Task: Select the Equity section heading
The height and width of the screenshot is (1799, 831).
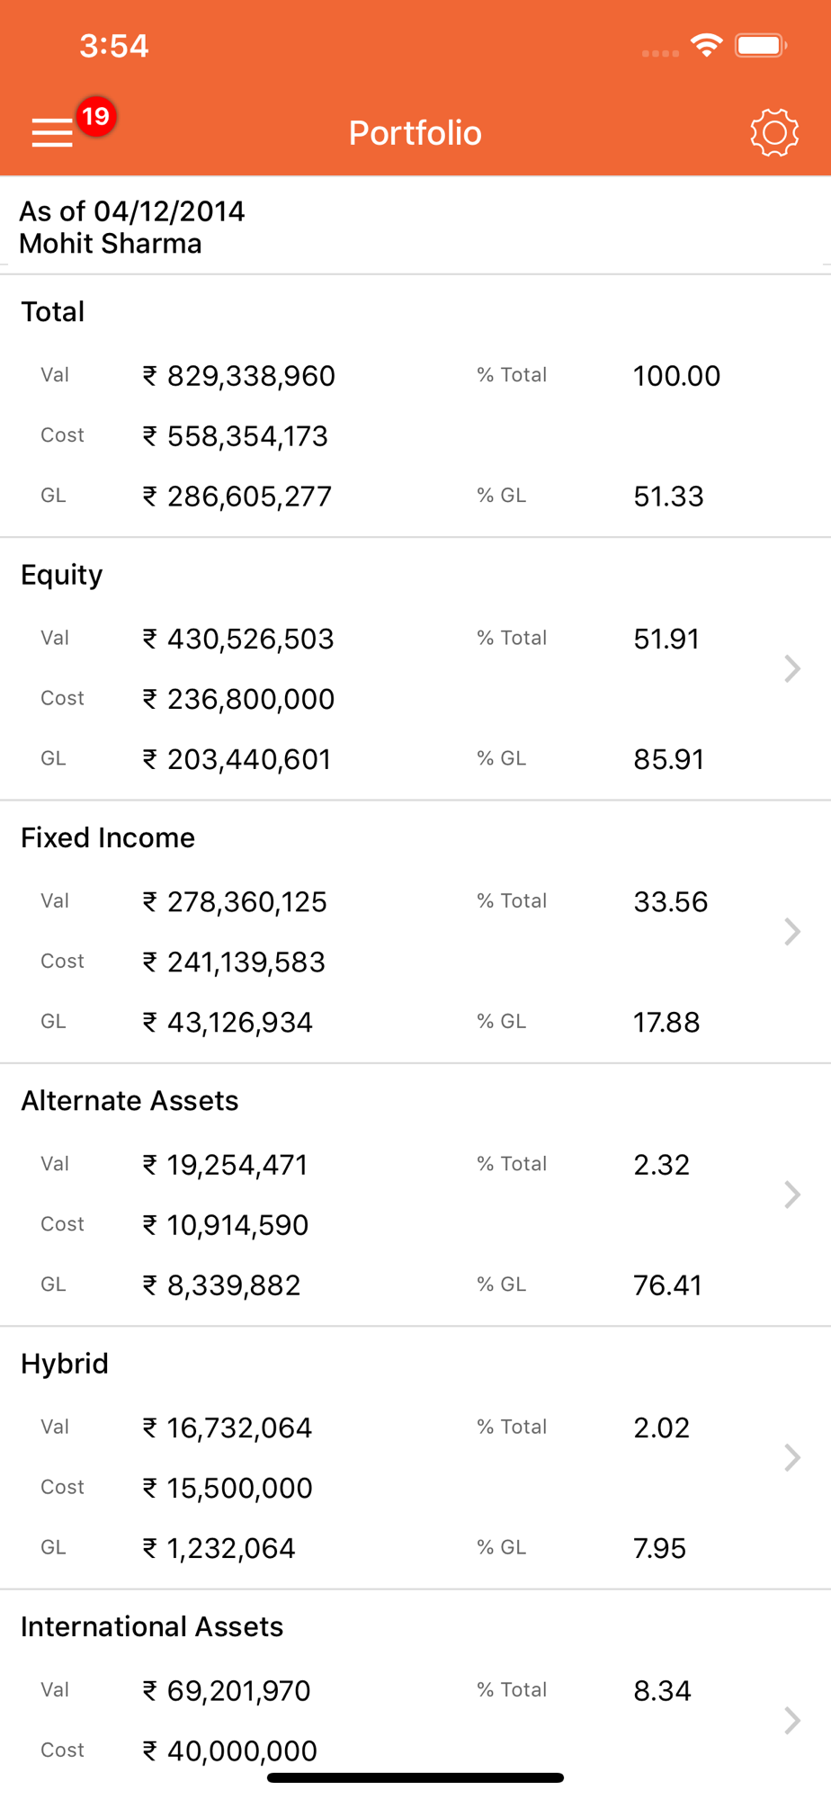Action: (62, 575)
